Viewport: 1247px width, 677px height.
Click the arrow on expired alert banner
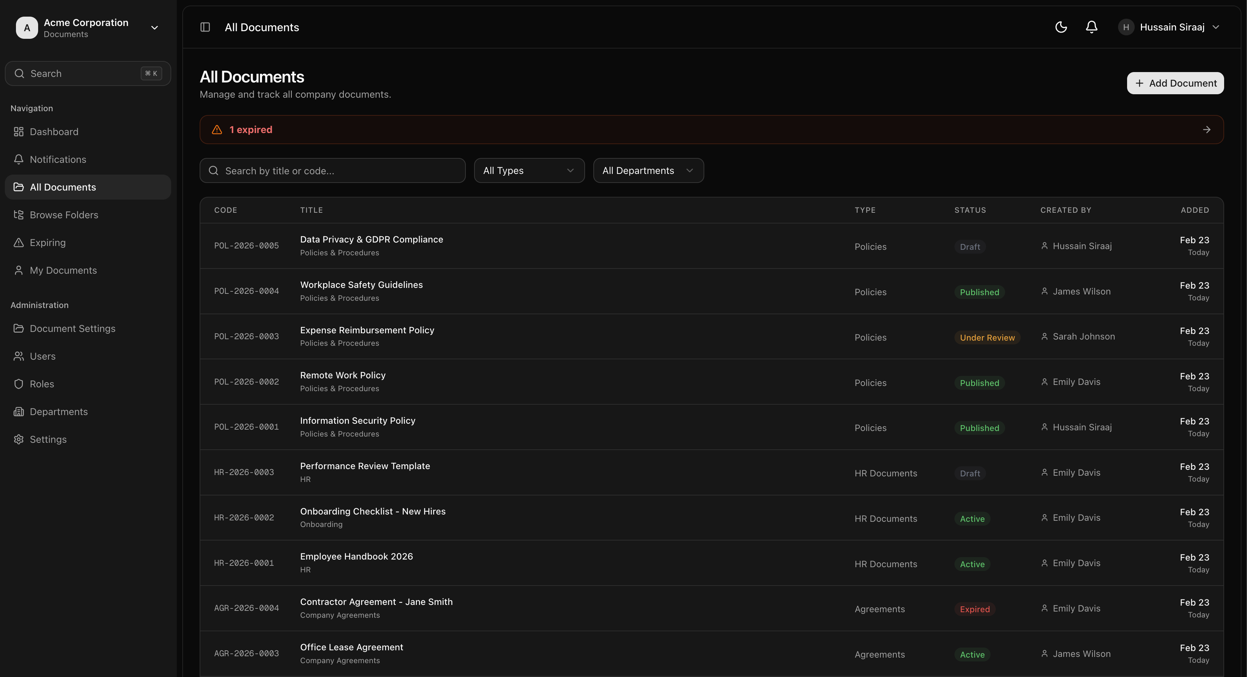click(1206, 130)
